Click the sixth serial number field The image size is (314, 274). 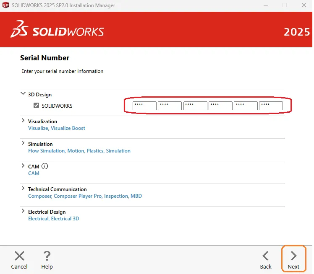(x=271, y=106)
